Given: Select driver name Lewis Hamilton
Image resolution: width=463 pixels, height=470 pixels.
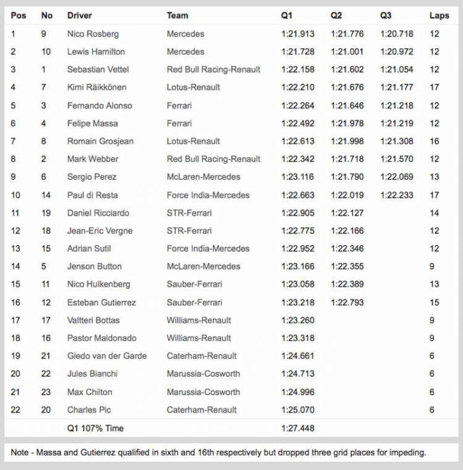Looking at the screenshot, I should point(96,52).
